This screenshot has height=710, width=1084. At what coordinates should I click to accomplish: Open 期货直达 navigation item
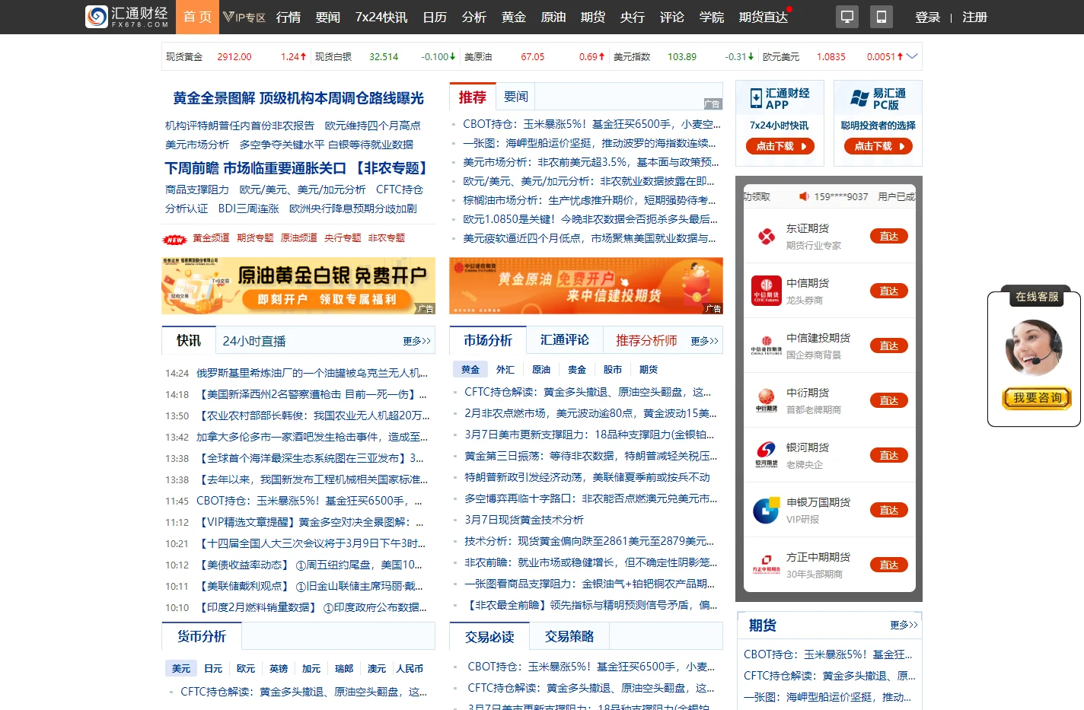(x=764, y=17)
